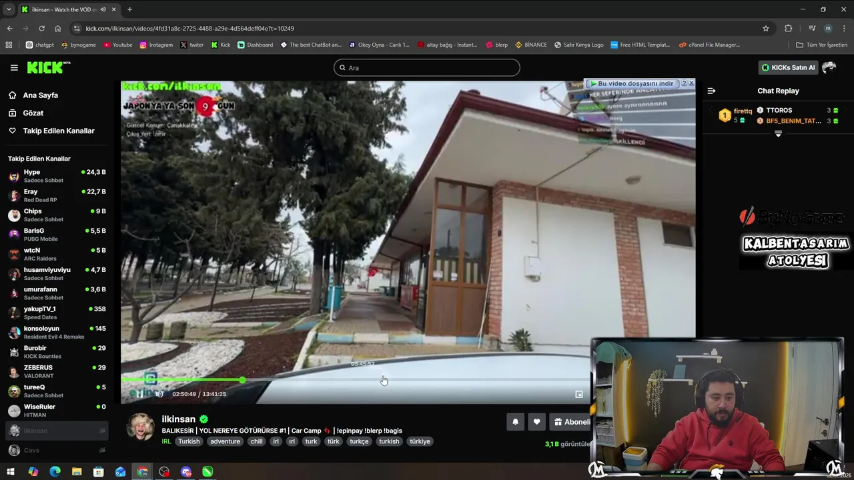The height and width of the screenshot is (480, 854).
Task: Open umurafann channel
Action: (56, 293)
